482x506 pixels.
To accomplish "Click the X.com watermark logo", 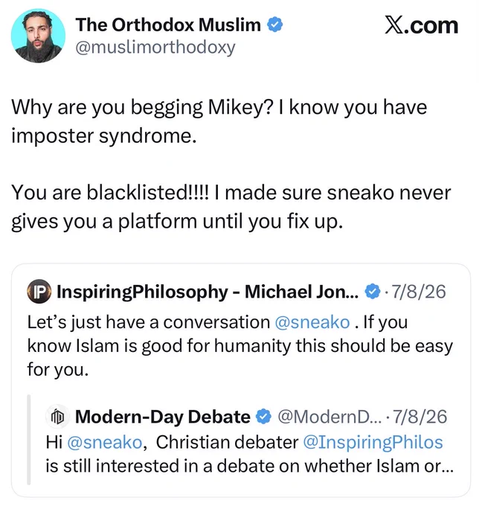I will click(421, 25).
